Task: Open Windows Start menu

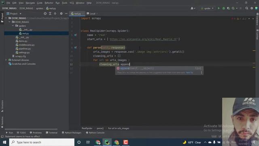Action: pyautogui.click(x=4, y=142)
